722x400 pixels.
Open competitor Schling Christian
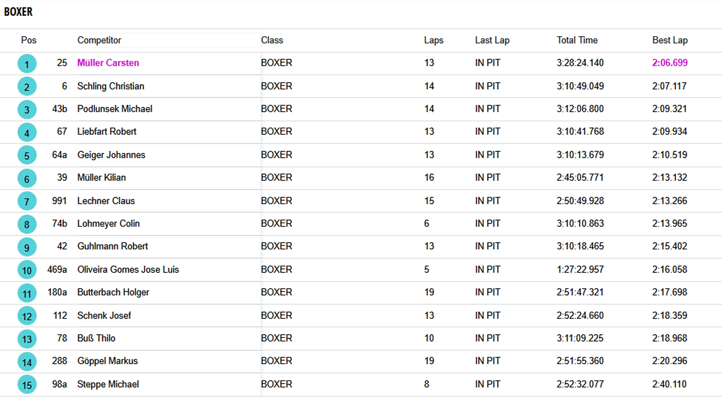point(111,86)
